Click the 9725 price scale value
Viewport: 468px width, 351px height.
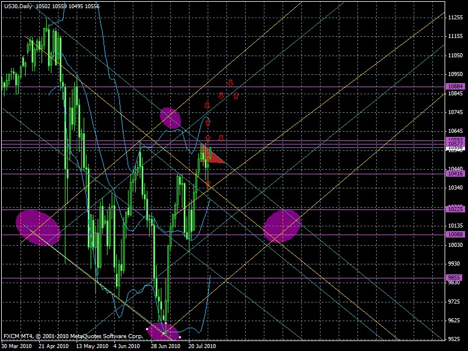point(455,302)
